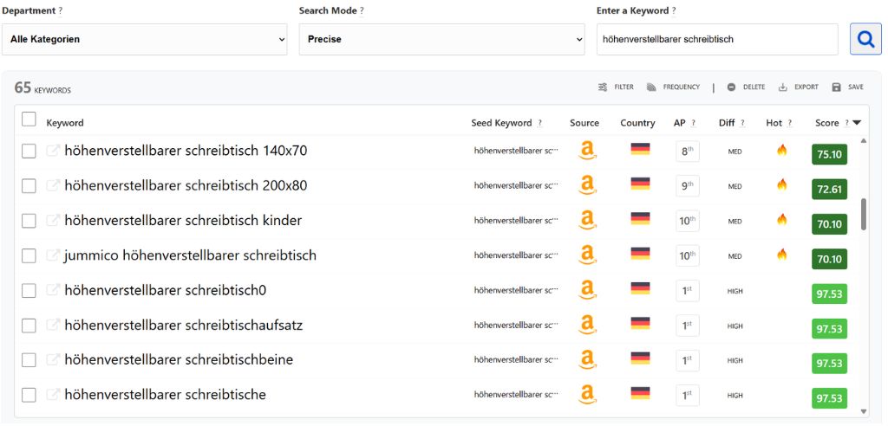Image resolution: width=888 pixels, height=426 pixels.
Task: Click help mark next to Enter a Keyword
Action: 673,10
